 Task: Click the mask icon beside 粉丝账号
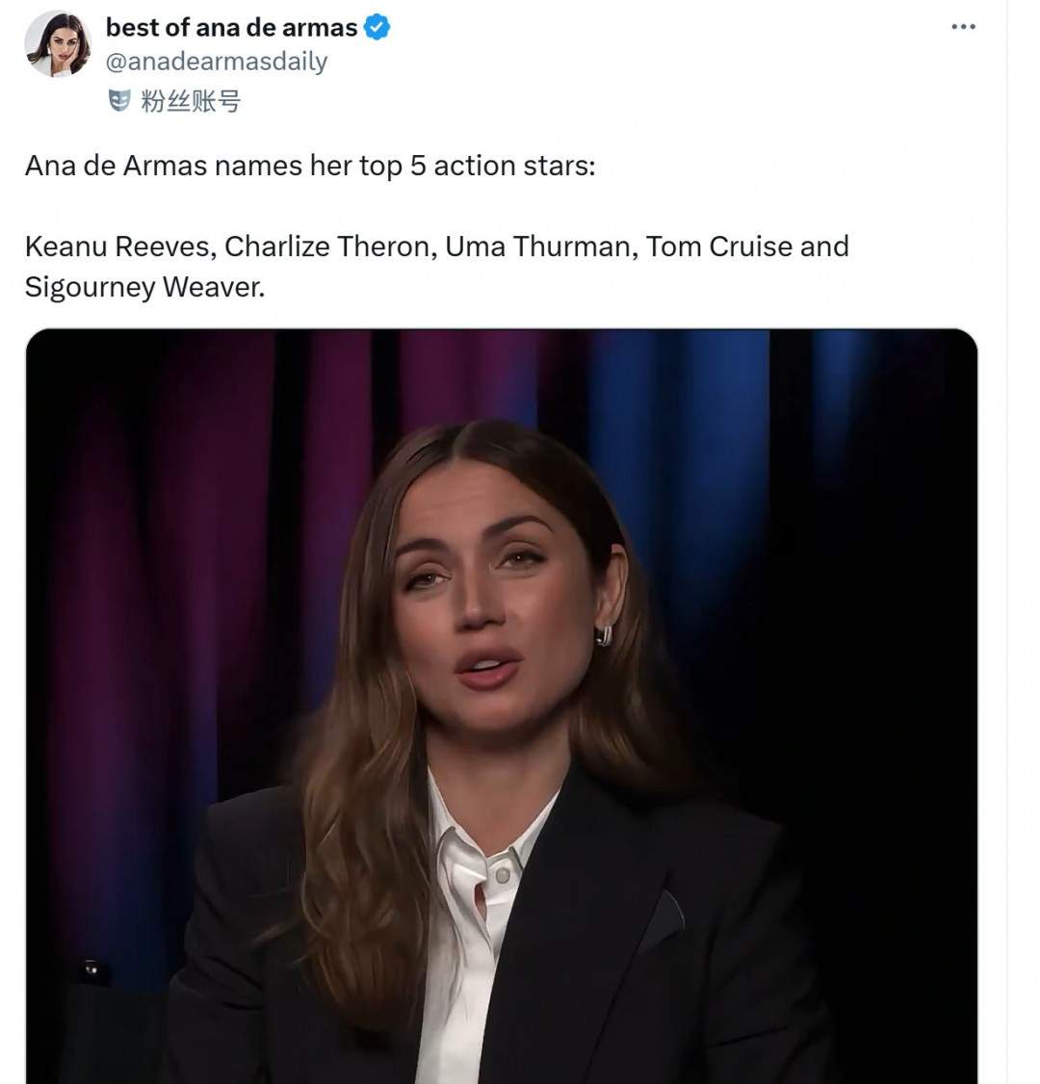[119, 99]
